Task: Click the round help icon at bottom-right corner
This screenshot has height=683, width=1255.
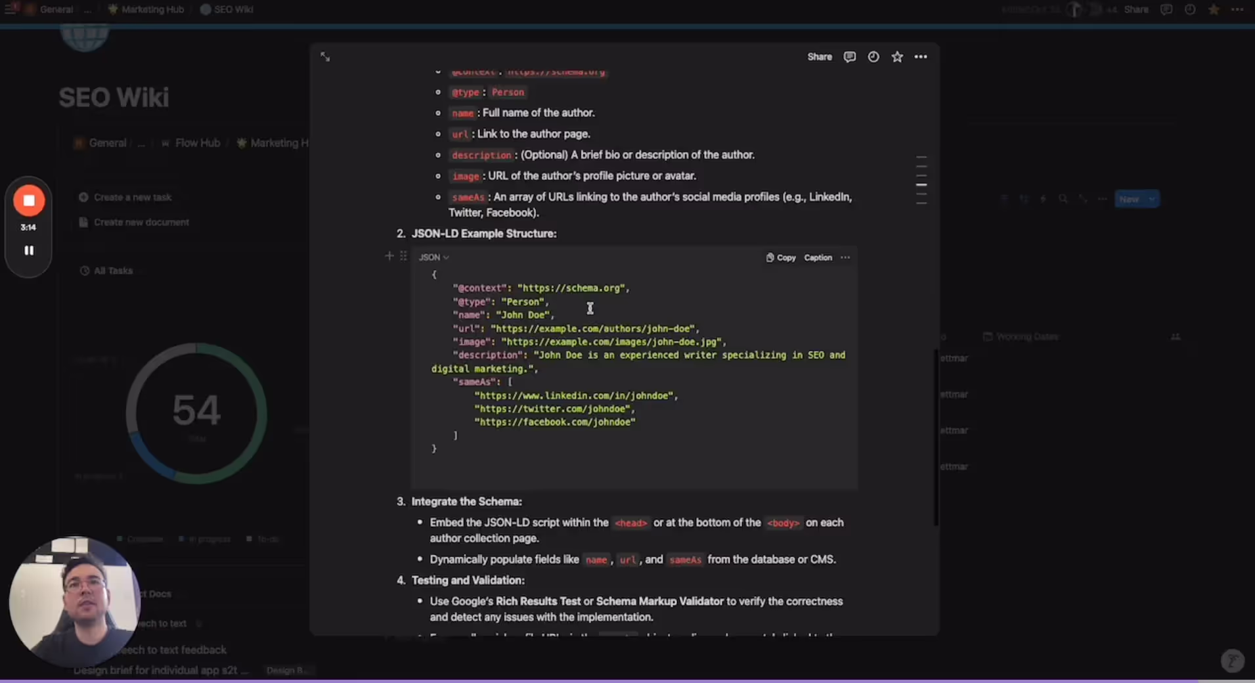Action: tap(1232, 661)
